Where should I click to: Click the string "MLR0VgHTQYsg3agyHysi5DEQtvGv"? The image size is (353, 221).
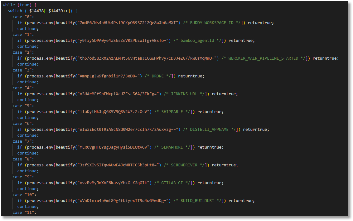114,147
